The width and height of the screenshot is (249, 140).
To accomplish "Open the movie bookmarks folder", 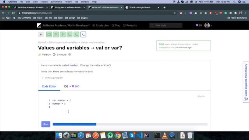I will coord(38,18).
